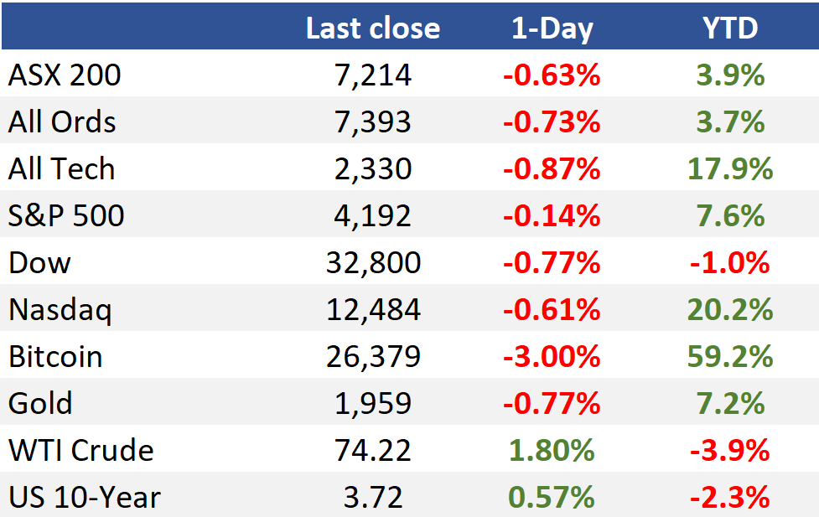The width and height of the screenshot is (819, 517).
Task: Click Bitcoin's last close value 26,379
Action: click(x=372, y=357)
